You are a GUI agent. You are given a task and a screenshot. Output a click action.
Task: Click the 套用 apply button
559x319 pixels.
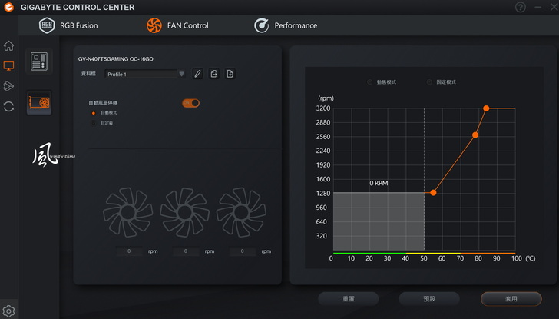pos(511,298)
